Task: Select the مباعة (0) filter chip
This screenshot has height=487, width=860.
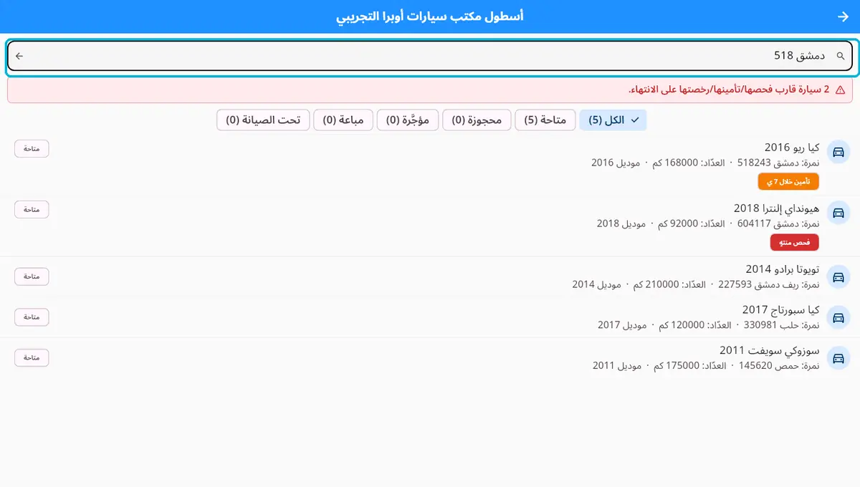Action: [x=343, y=120]
